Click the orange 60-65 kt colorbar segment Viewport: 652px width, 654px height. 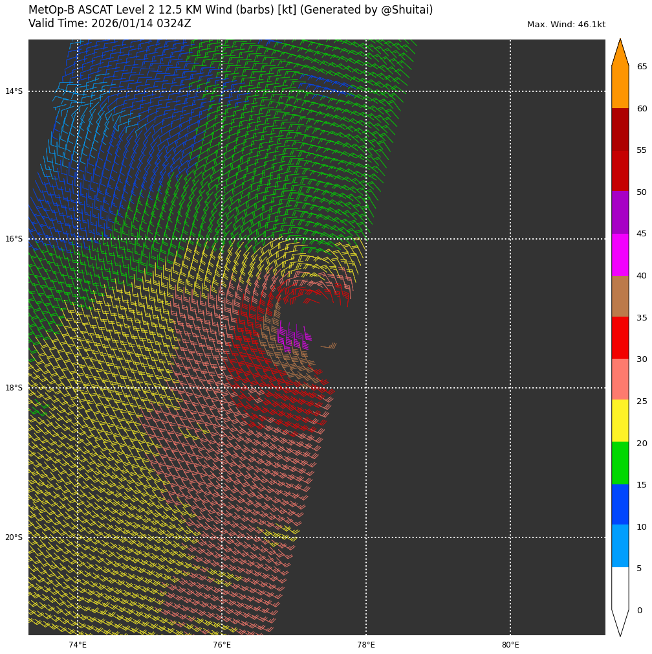click(x=620, y=87)
